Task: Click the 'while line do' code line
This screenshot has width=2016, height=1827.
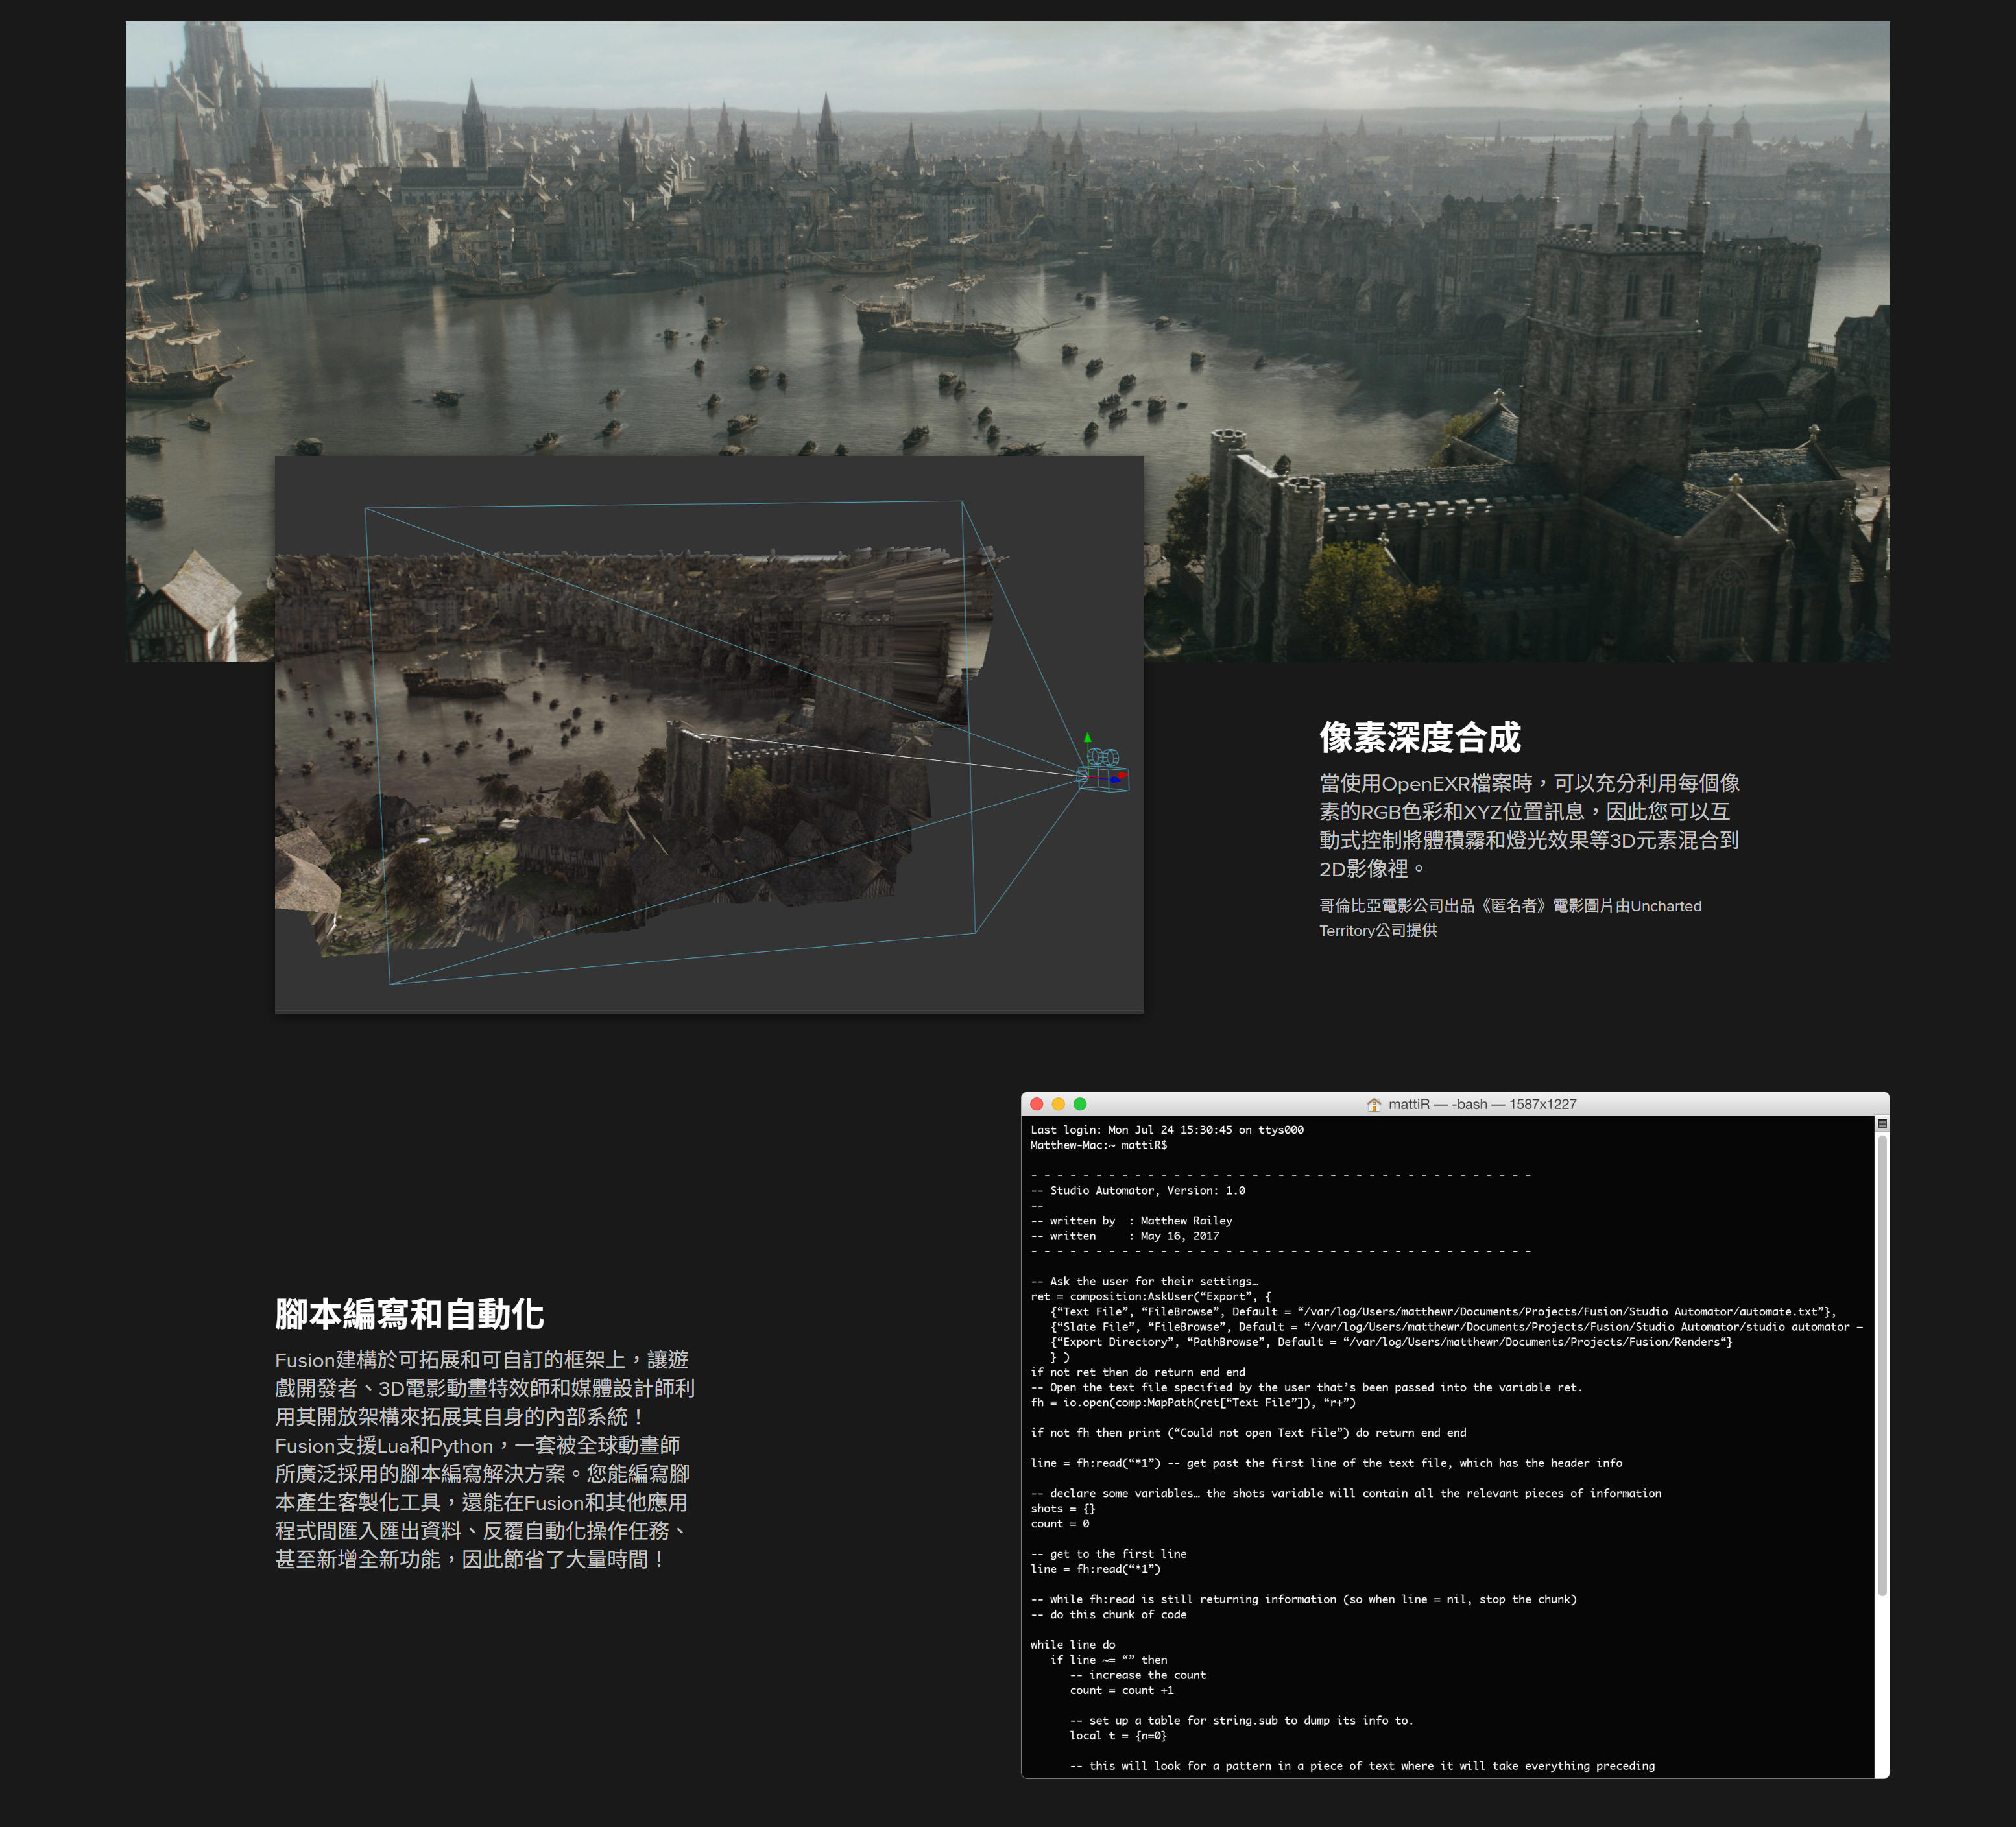Action: click(1073, 1644)
